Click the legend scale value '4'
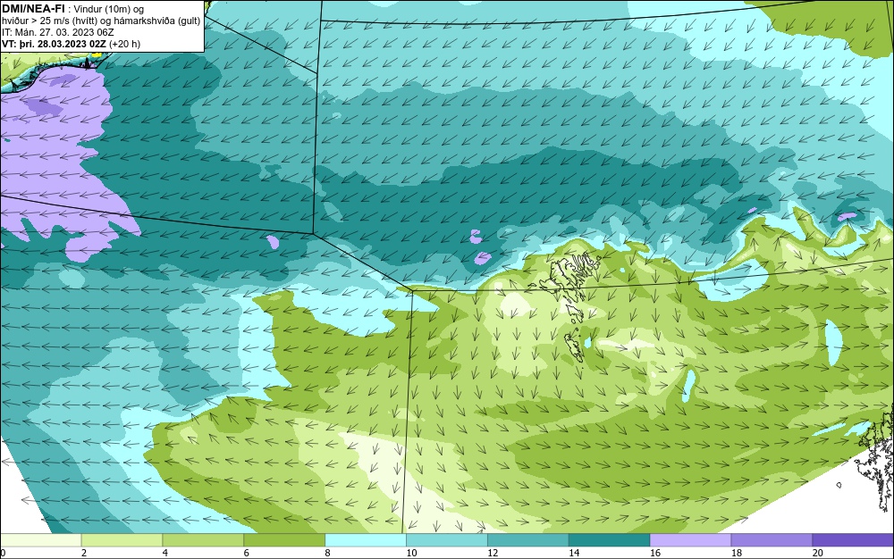 pos(164,553)
